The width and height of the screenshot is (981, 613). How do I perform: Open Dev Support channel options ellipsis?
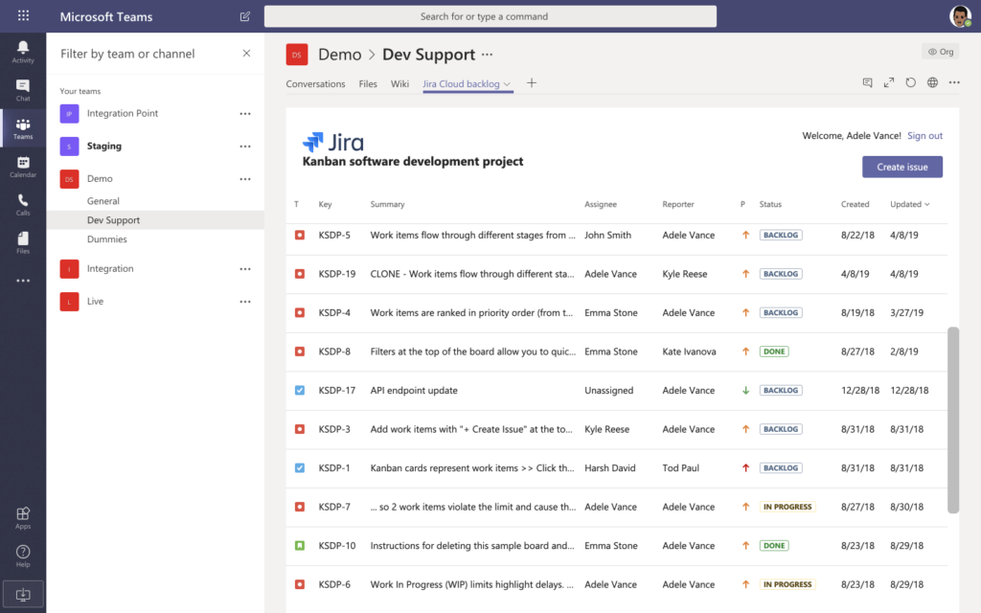pos(488,55)
